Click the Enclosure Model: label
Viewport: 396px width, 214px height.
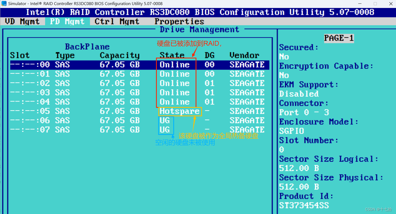coord(319,122)
